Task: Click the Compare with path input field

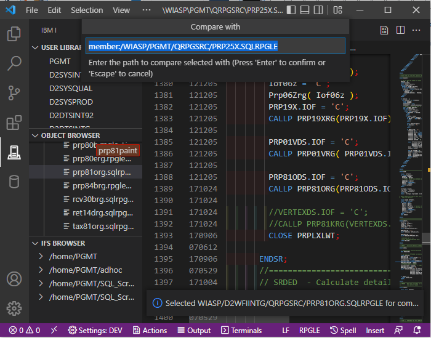Action: click(216, 46)
